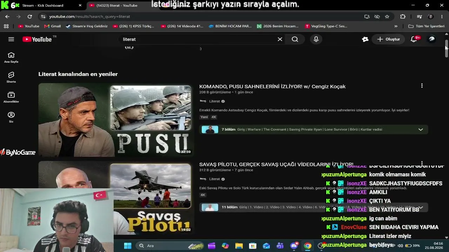Submit search with the magnifier button

point(295,39)
